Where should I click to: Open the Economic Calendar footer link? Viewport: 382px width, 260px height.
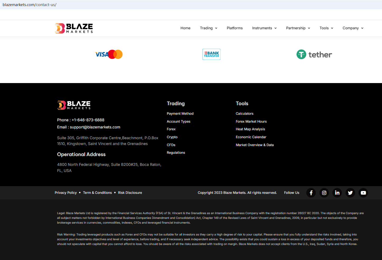tap(251, 137)
